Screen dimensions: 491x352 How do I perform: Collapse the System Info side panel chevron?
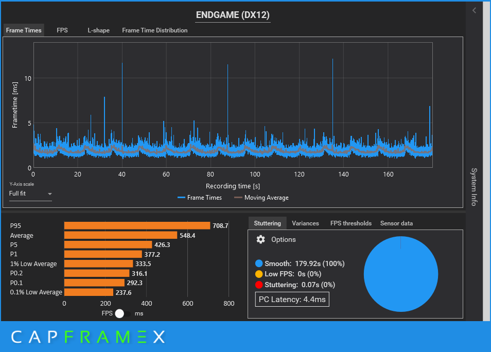click(474, 10)
